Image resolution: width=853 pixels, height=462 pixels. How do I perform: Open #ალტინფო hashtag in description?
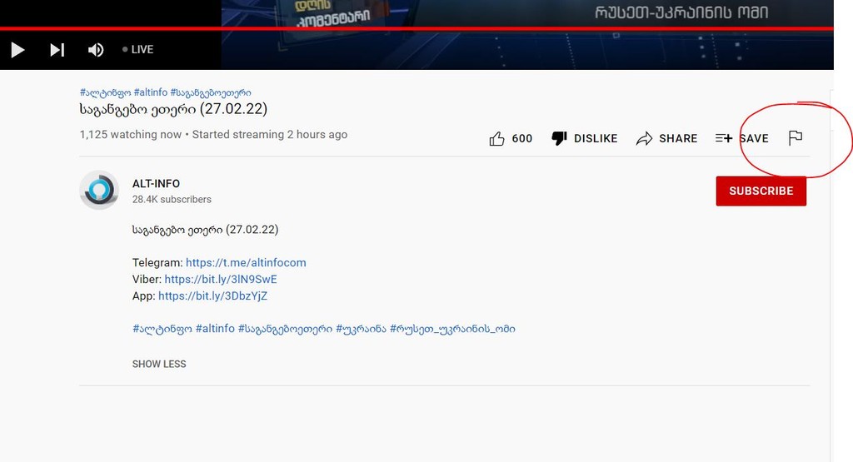pos(162,329)
